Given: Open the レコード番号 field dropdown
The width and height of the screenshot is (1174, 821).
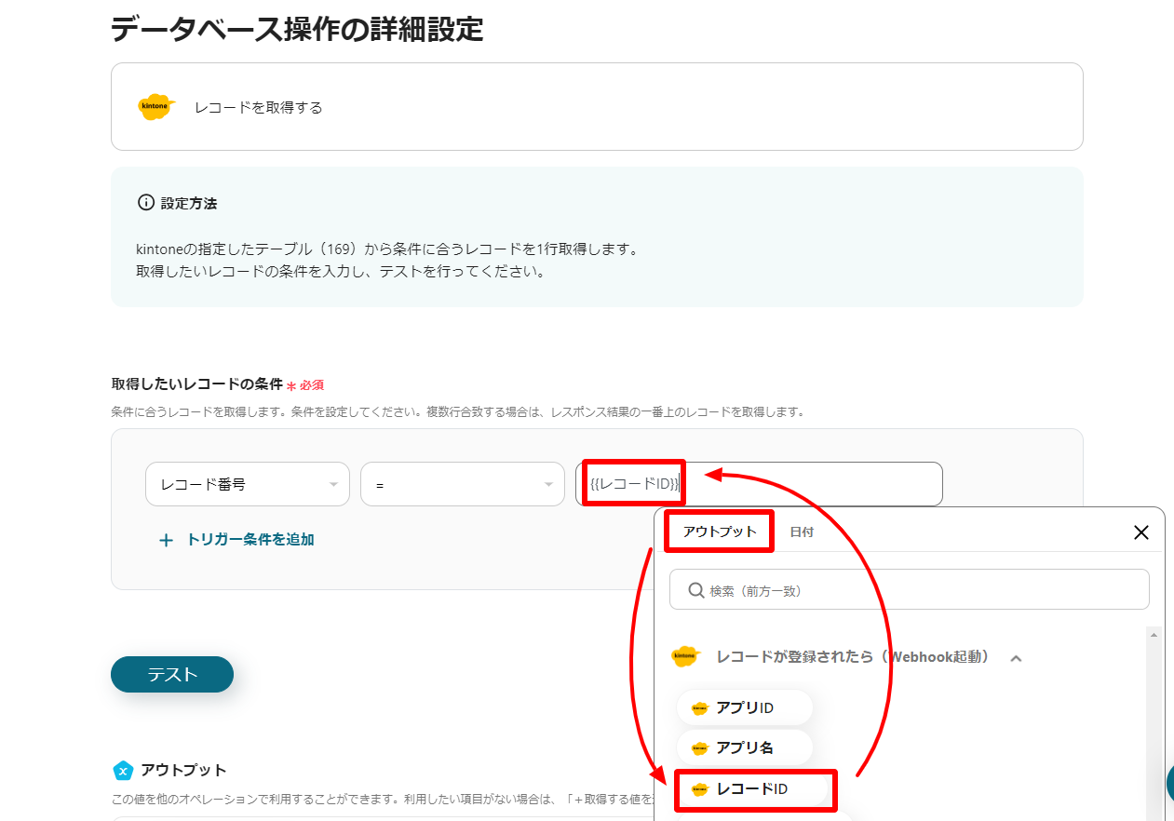Looking at the screenshot, I should (x=248, y=484).
